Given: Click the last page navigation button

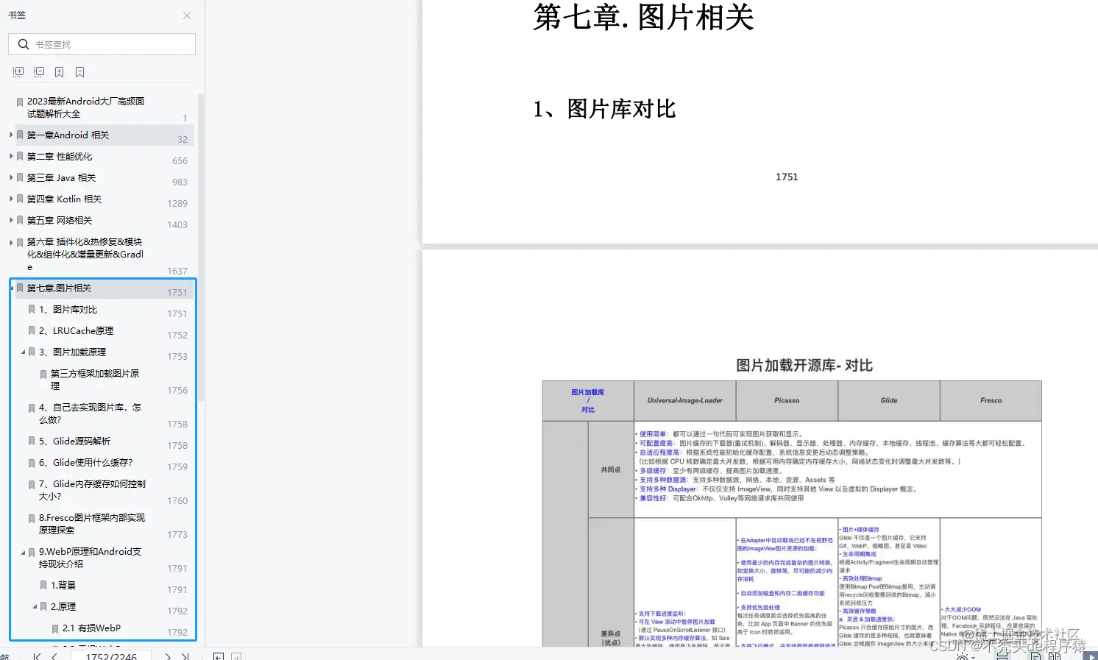Looking at the screenshot, I should [185, 655].
